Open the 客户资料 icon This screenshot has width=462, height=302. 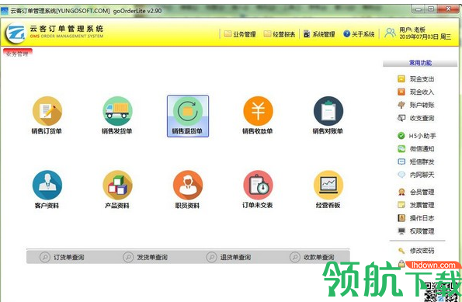pos(47,189)
